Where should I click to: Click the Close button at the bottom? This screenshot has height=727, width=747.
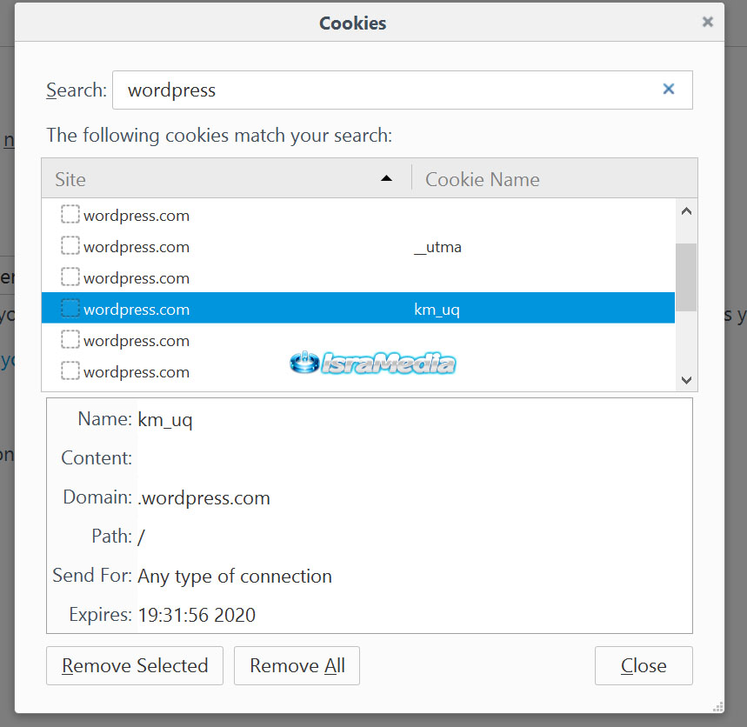click(x=644, y=666)
